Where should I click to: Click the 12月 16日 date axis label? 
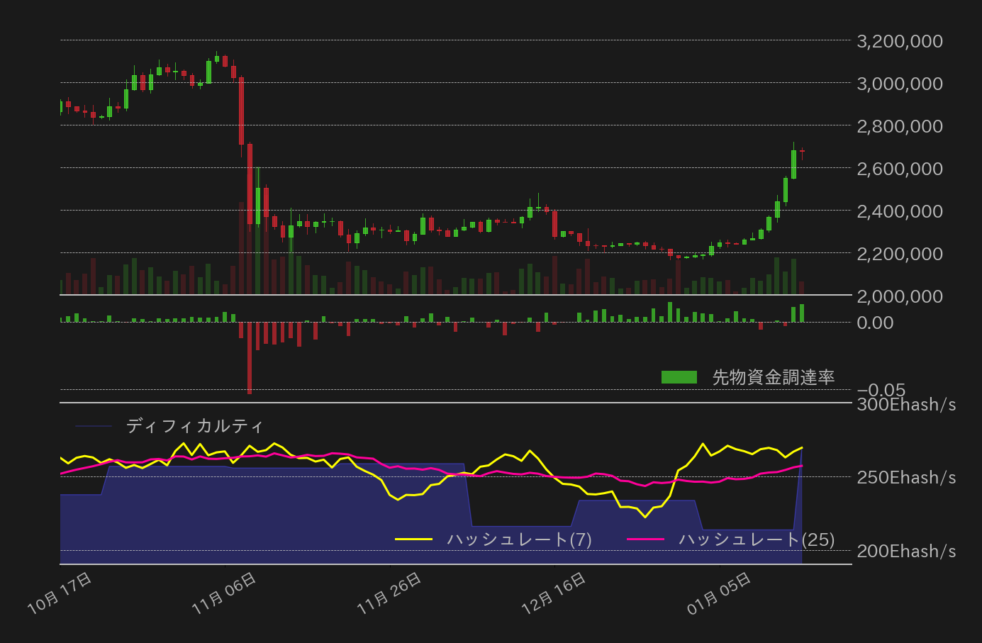pyautogui.click(x=554, y=593)
